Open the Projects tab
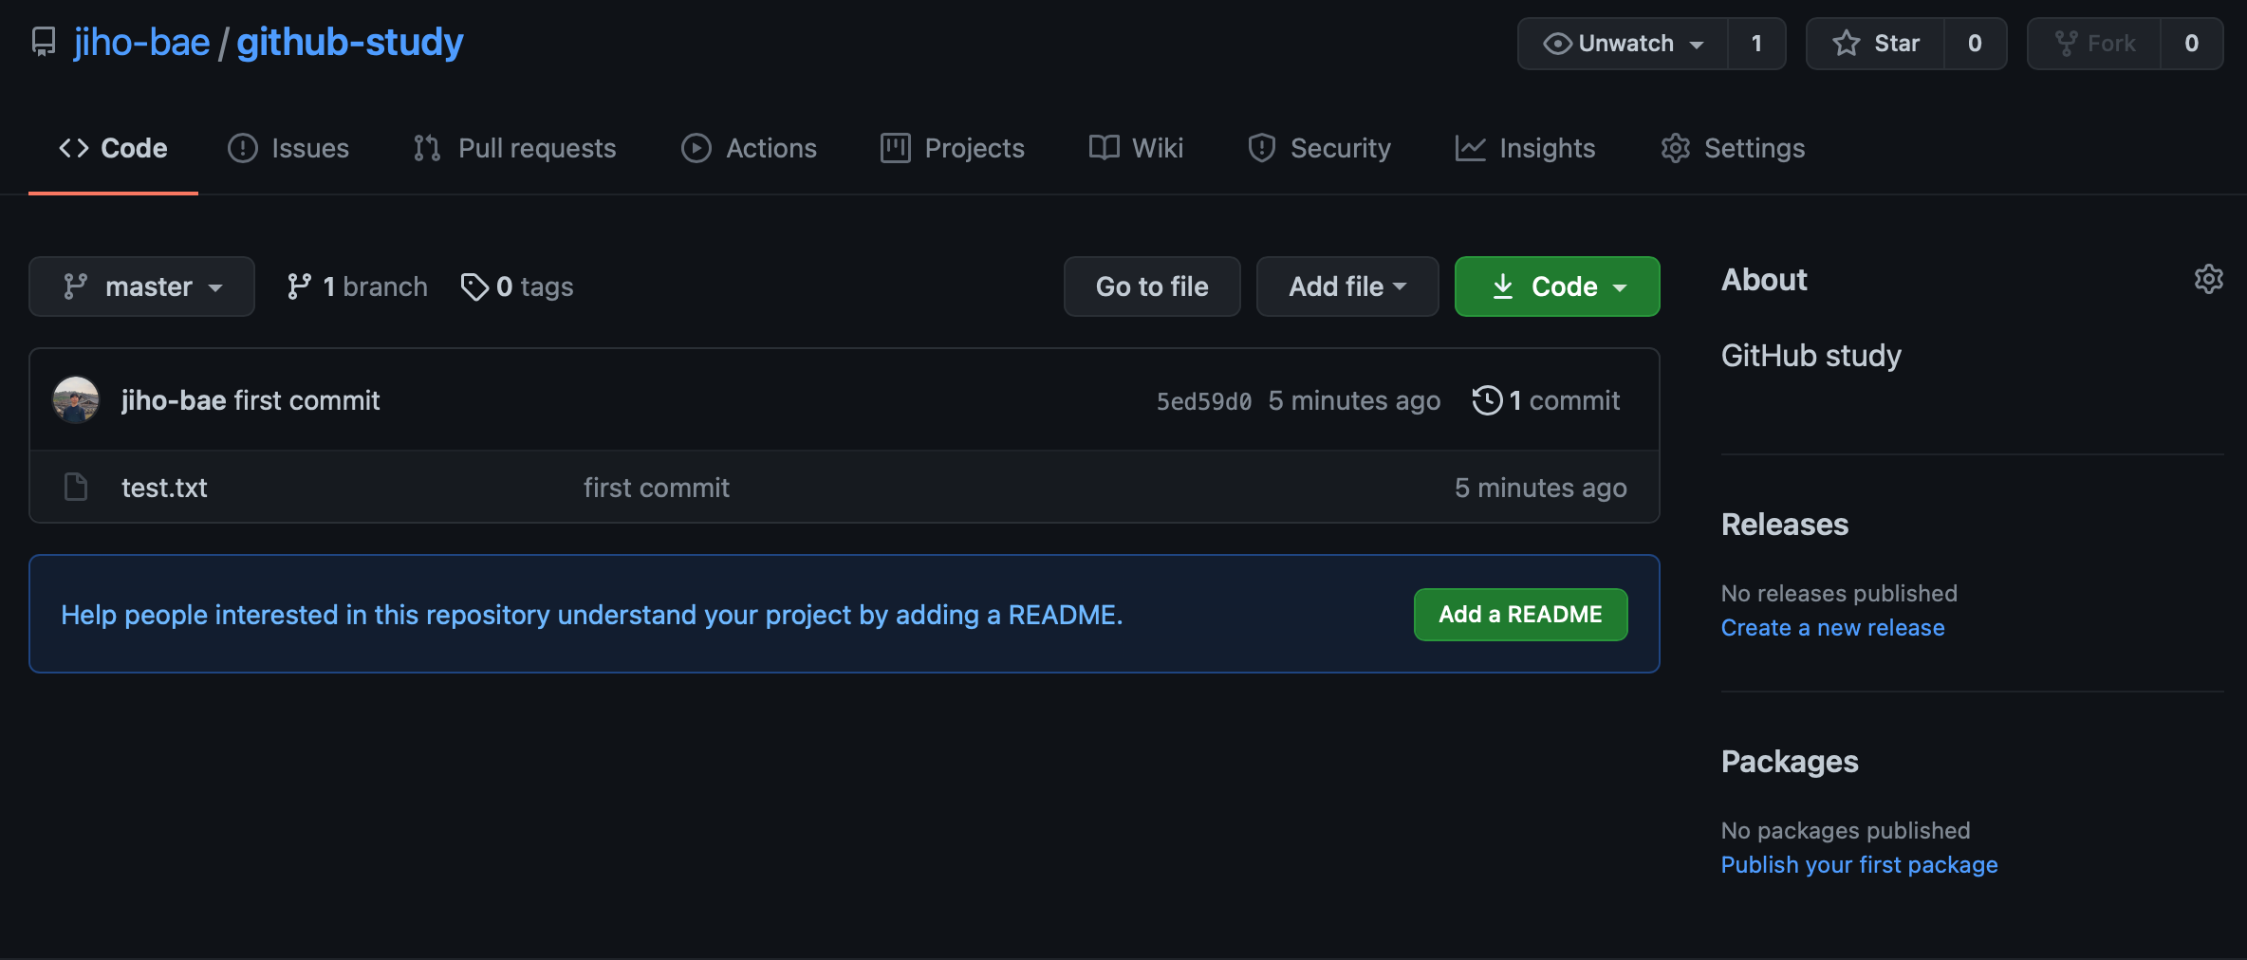The width and height of the screenshot is (2247, 960). [x=953, y=148]
